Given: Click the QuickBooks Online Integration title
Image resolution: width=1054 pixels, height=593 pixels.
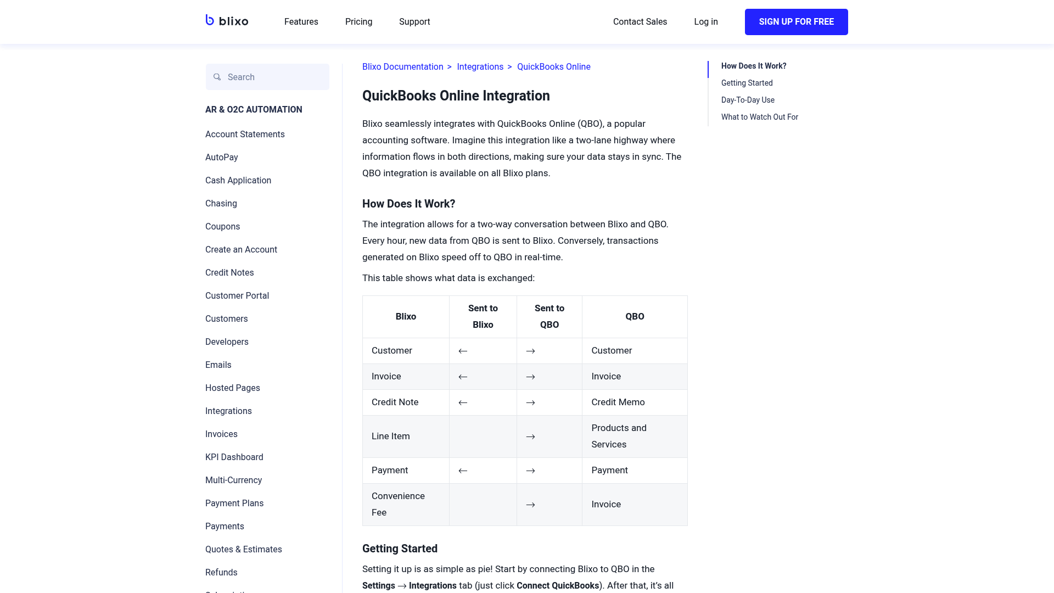Looking at the screenshot, I should tap(456, 96).
